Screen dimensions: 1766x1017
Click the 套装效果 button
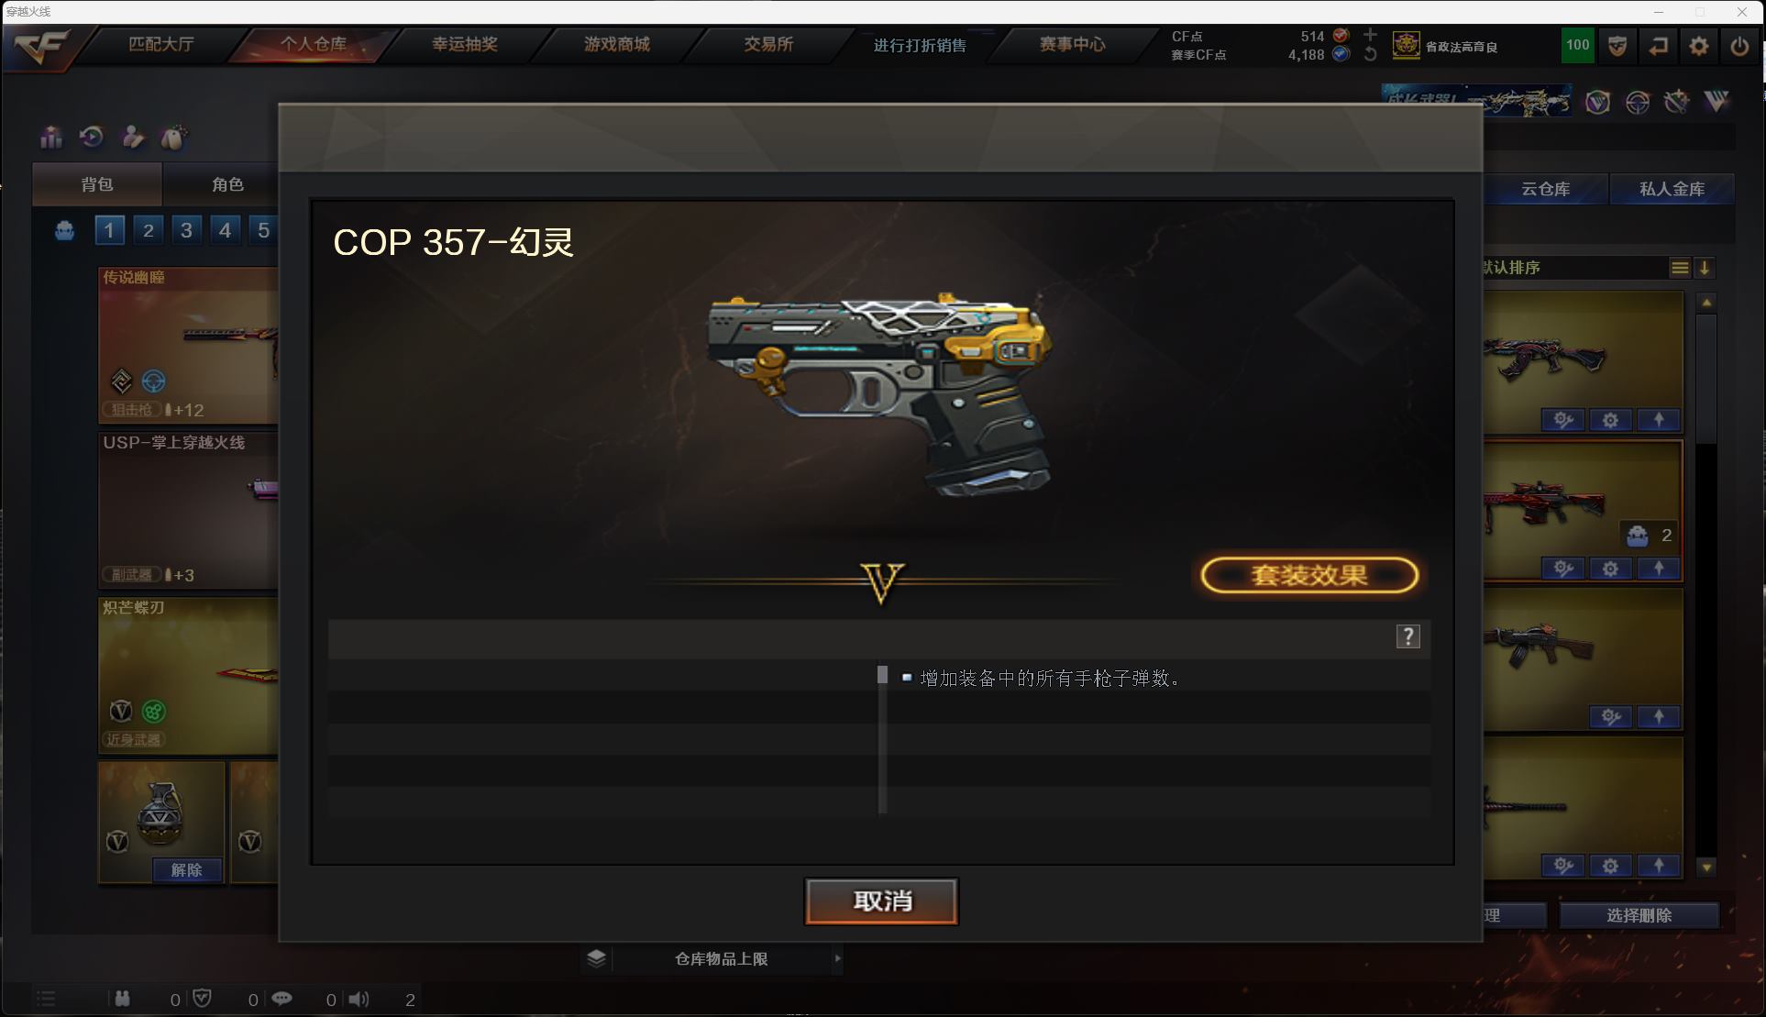pos(1309,575)
